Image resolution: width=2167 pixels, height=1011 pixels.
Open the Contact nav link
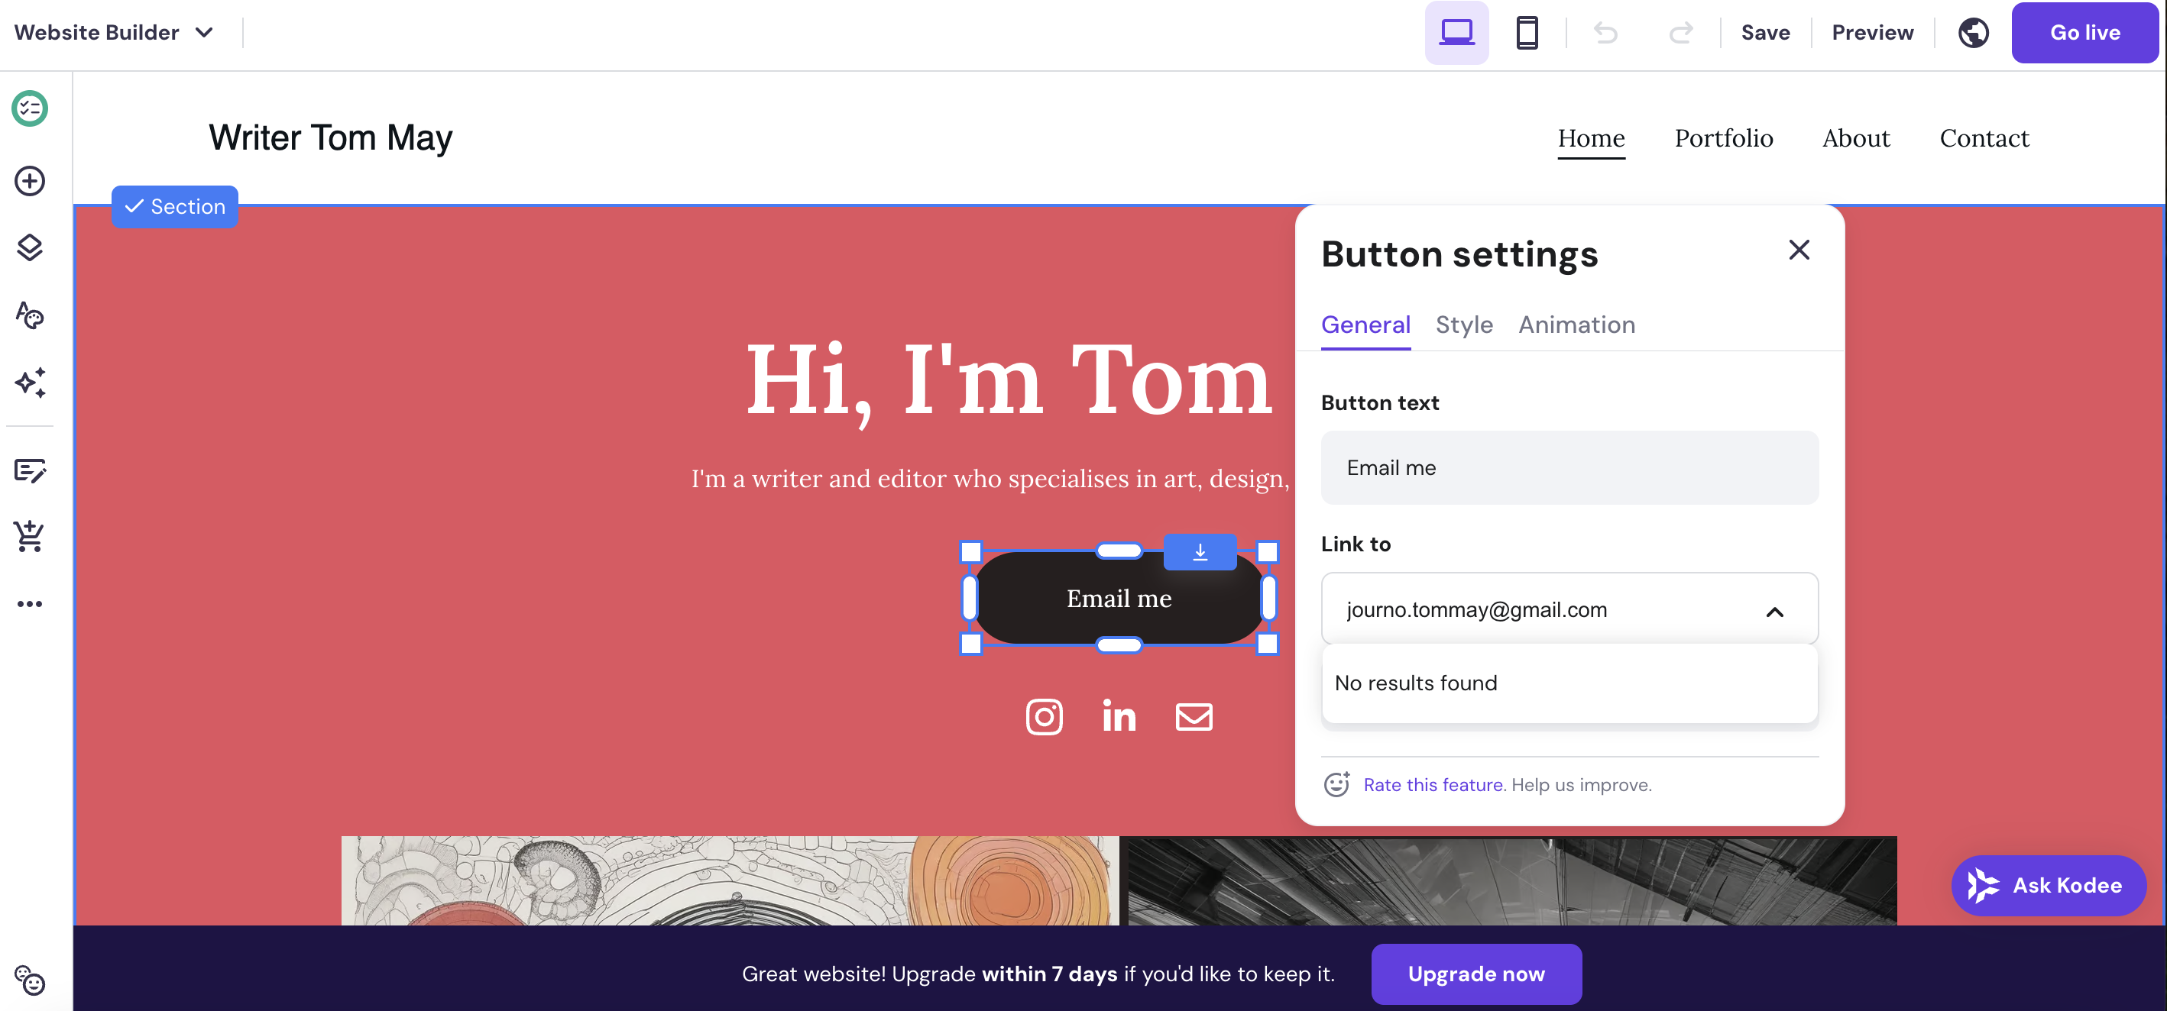[1984, 139]
